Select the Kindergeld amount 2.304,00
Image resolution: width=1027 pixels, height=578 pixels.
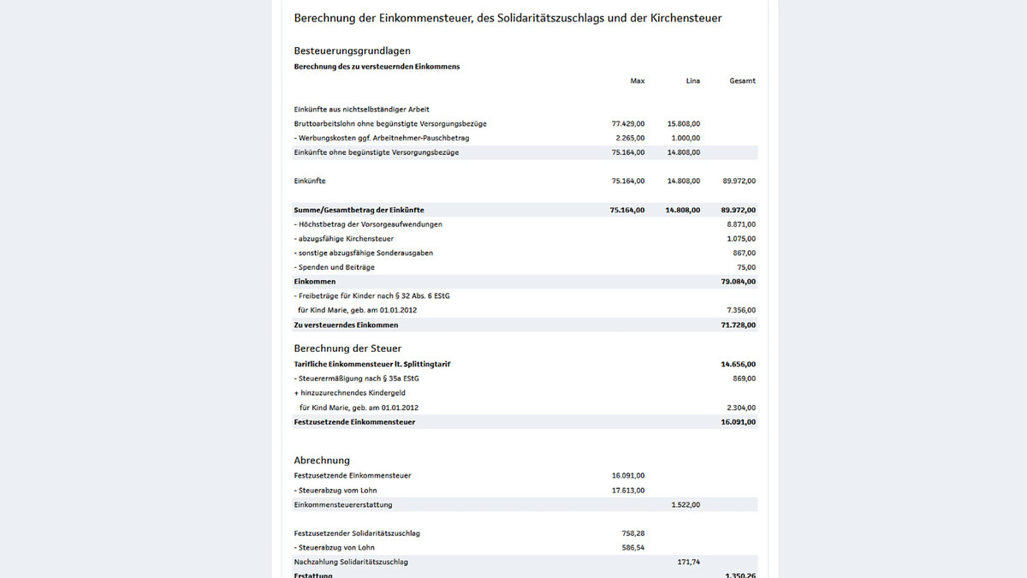(741, 408)
